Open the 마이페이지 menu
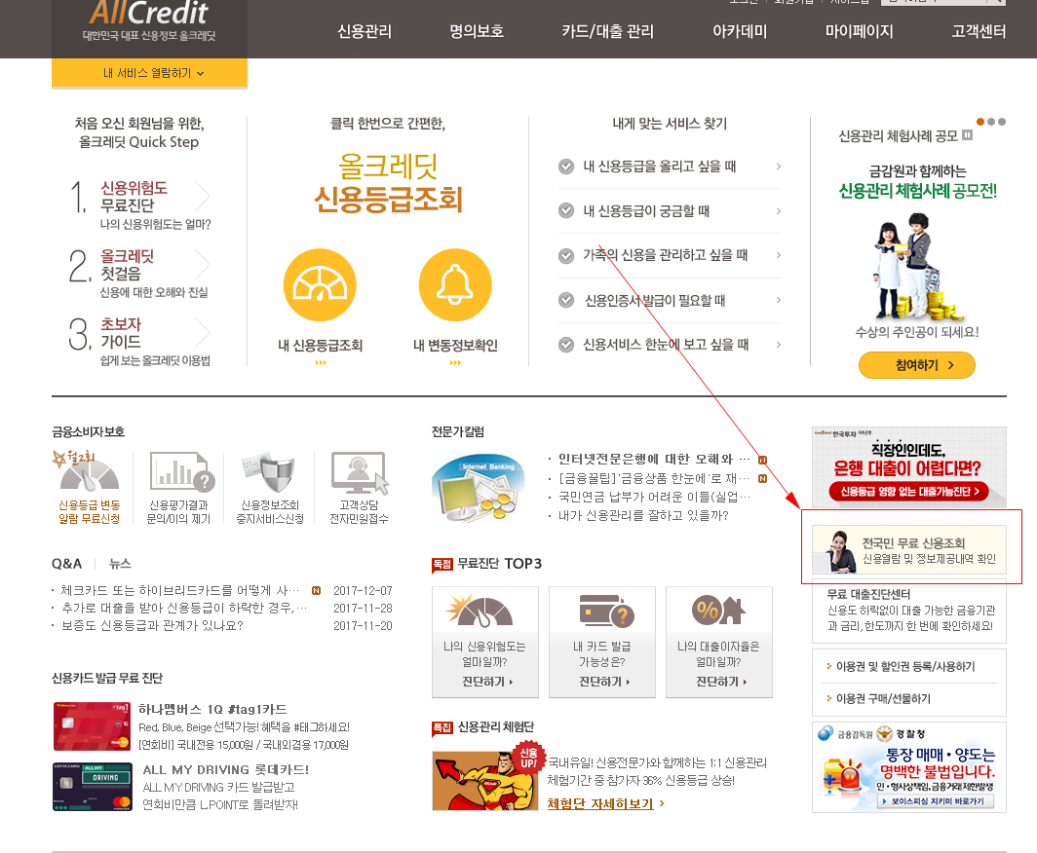The width and height of the screenshot is (1037, 853). [859, 31]
